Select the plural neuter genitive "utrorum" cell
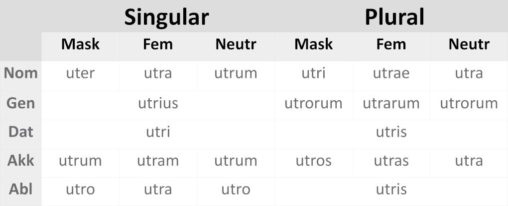This screenshot has width=508, height=206. (x=469, y=103)
